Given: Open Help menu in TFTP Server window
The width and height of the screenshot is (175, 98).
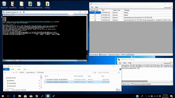Looking at the screenshot, I should click(130, 63).
